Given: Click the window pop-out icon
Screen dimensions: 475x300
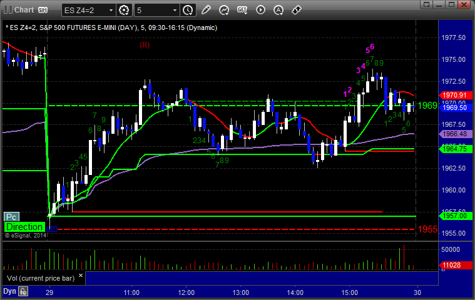Looking at the screenshot, I should pyautogui.click(x=427, y=4).
